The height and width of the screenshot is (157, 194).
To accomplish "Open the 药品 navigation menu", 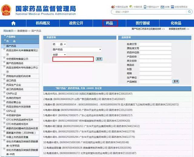I will click(x=110, y=23).
